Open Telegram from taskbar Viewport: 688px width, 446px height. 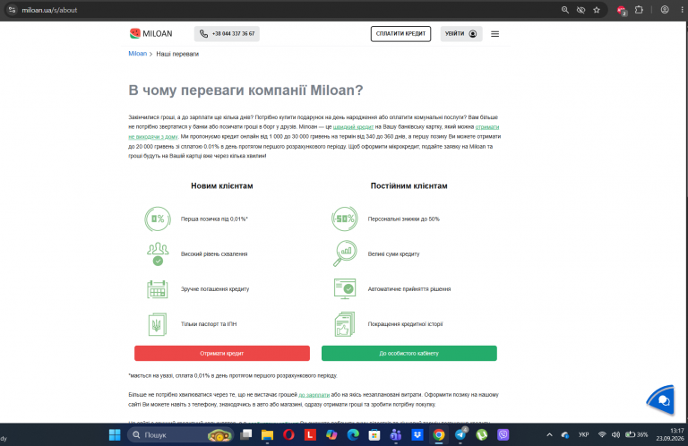[460, 434]
